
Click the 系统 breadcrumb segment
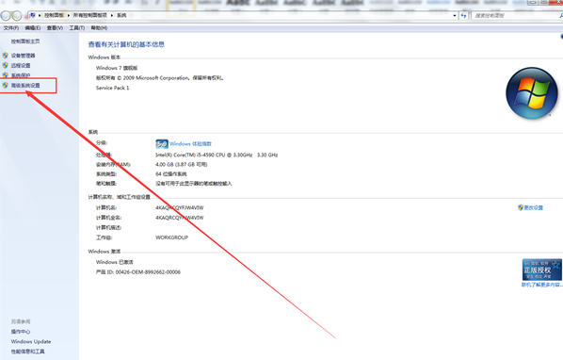121,15
